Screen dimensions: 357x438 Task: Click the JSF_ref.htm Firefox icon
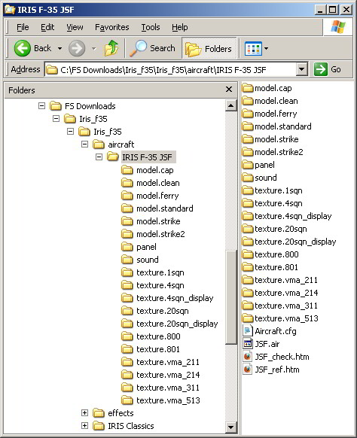[x=247, y=370]
